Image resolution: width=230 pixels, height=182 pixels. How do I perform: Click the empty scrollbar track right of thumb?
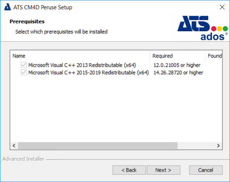pos(196,146)
